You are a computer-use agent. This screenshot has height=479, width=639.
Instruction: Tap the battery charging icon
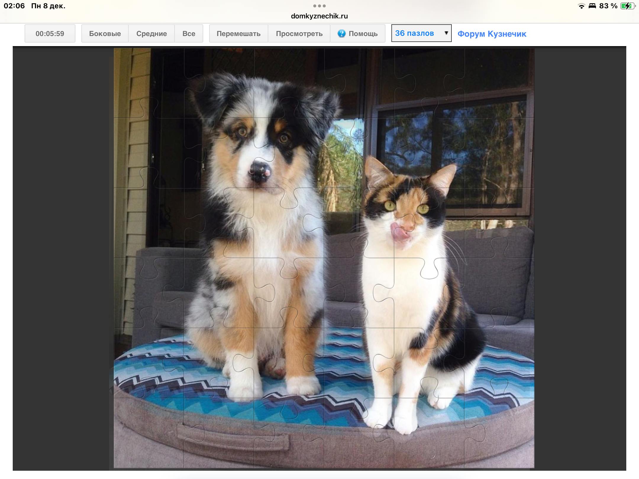pos(627,6)
